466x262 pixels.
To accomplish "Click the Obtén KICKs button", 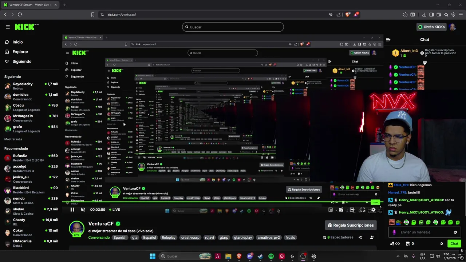I will [x=431, y=27].
